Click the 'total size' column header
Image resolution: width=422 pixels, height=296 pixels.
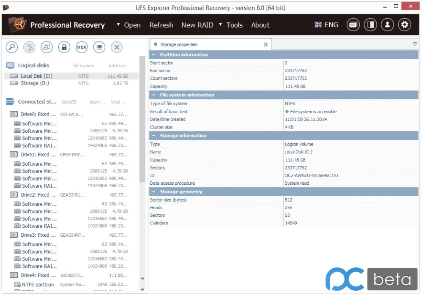[118, 65]
